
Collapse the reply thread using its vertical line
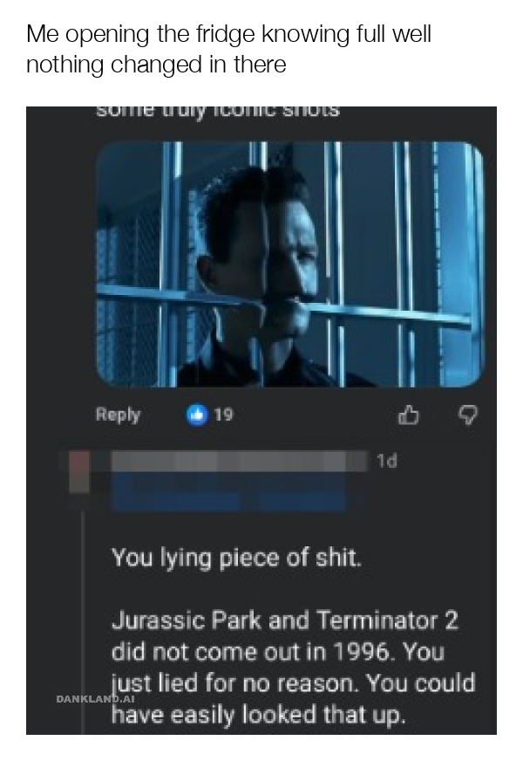tap(83, 621)
